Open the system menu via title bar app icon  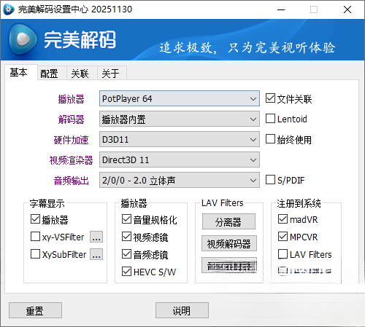click(x=9, y=9)
